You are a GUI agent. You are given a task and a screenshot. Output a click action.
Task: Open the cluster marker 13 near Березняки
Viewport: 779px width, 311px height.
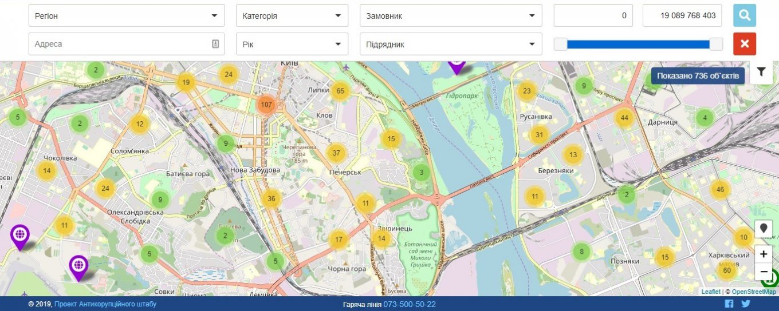tap(573, 154)
